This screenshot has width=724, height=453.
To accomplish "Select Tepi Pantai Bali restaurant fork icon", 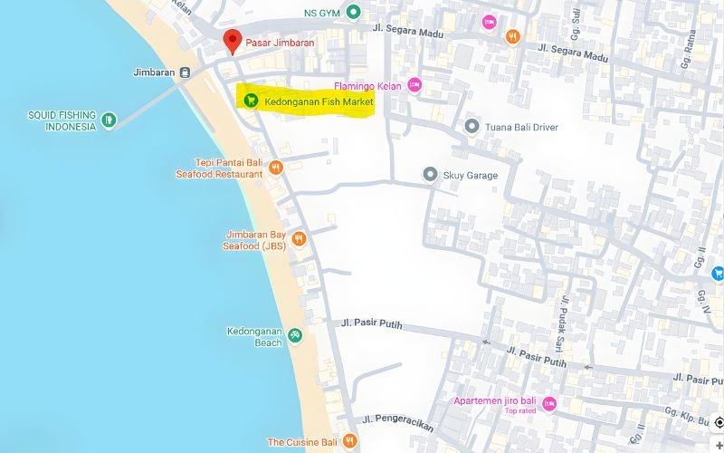I will click(276, 168).
